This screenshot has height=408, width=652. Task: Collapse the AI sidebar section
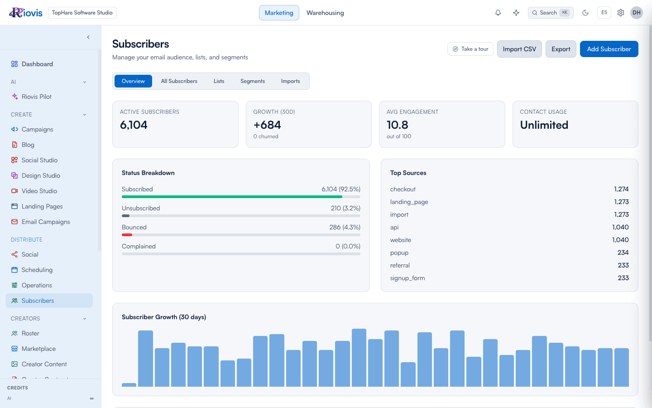85,82
